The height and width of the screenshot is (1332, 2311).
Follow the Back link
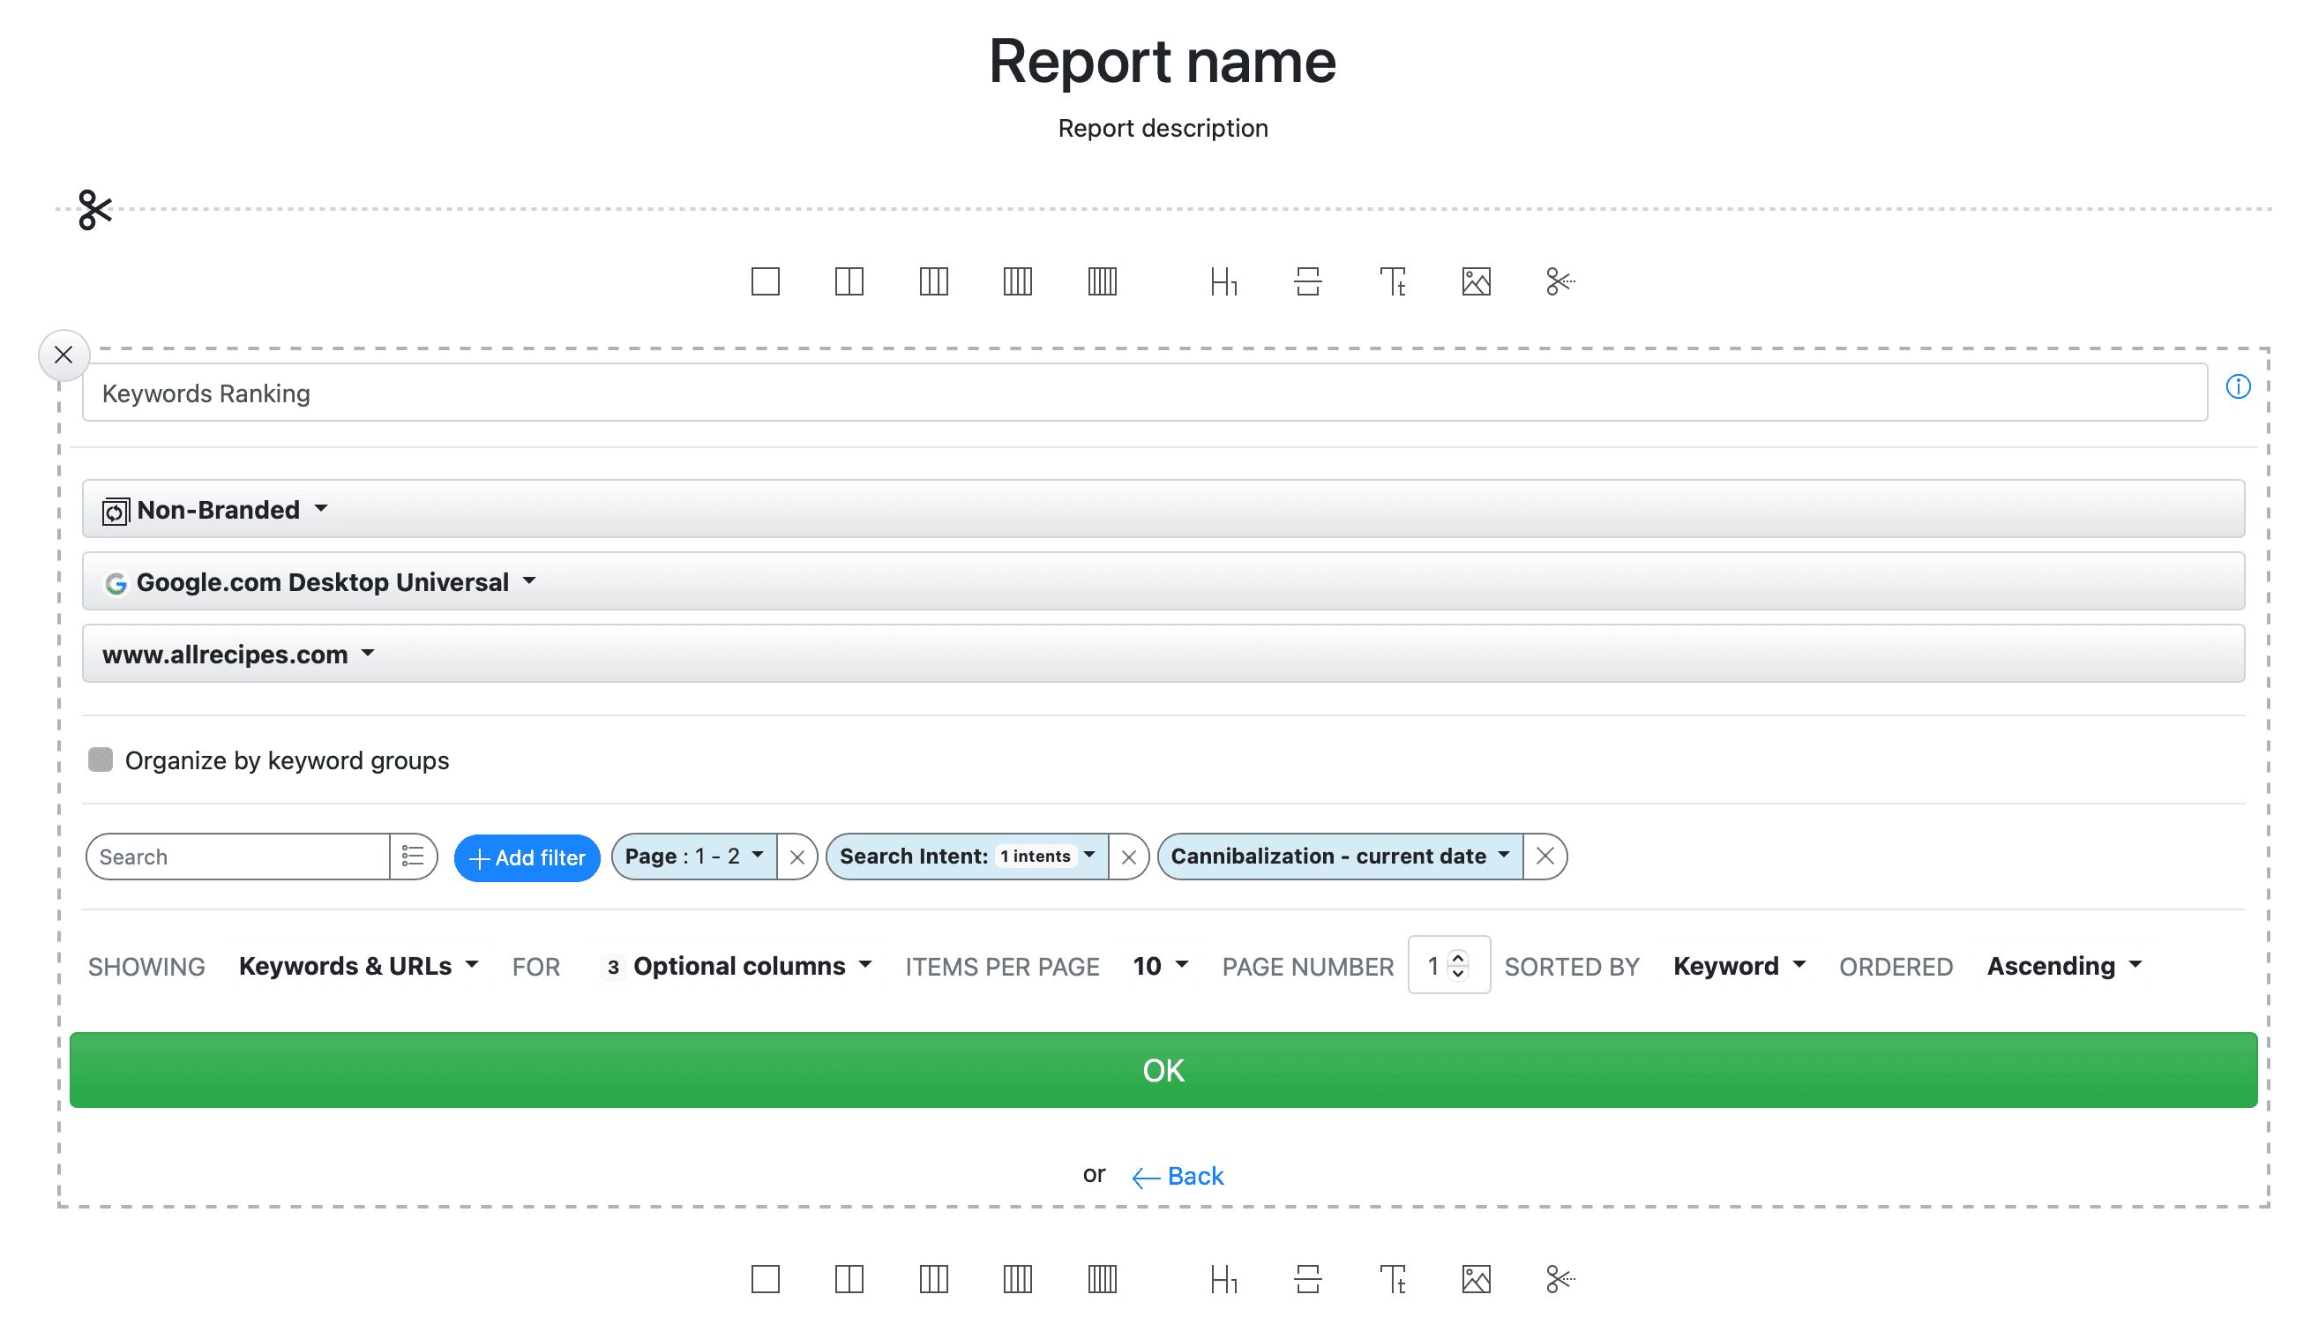1176,1176
